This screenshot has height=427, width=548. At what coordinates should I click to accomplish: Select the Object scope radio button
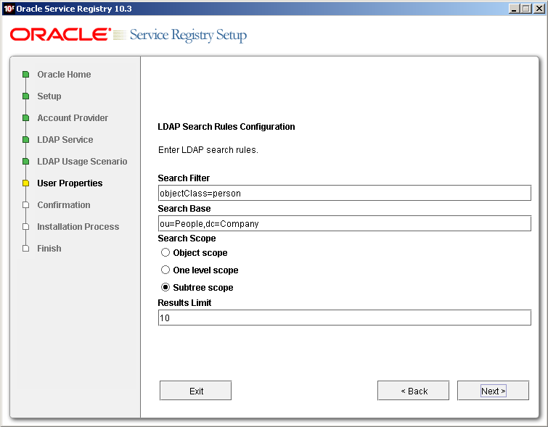click(x=165, y=252)
